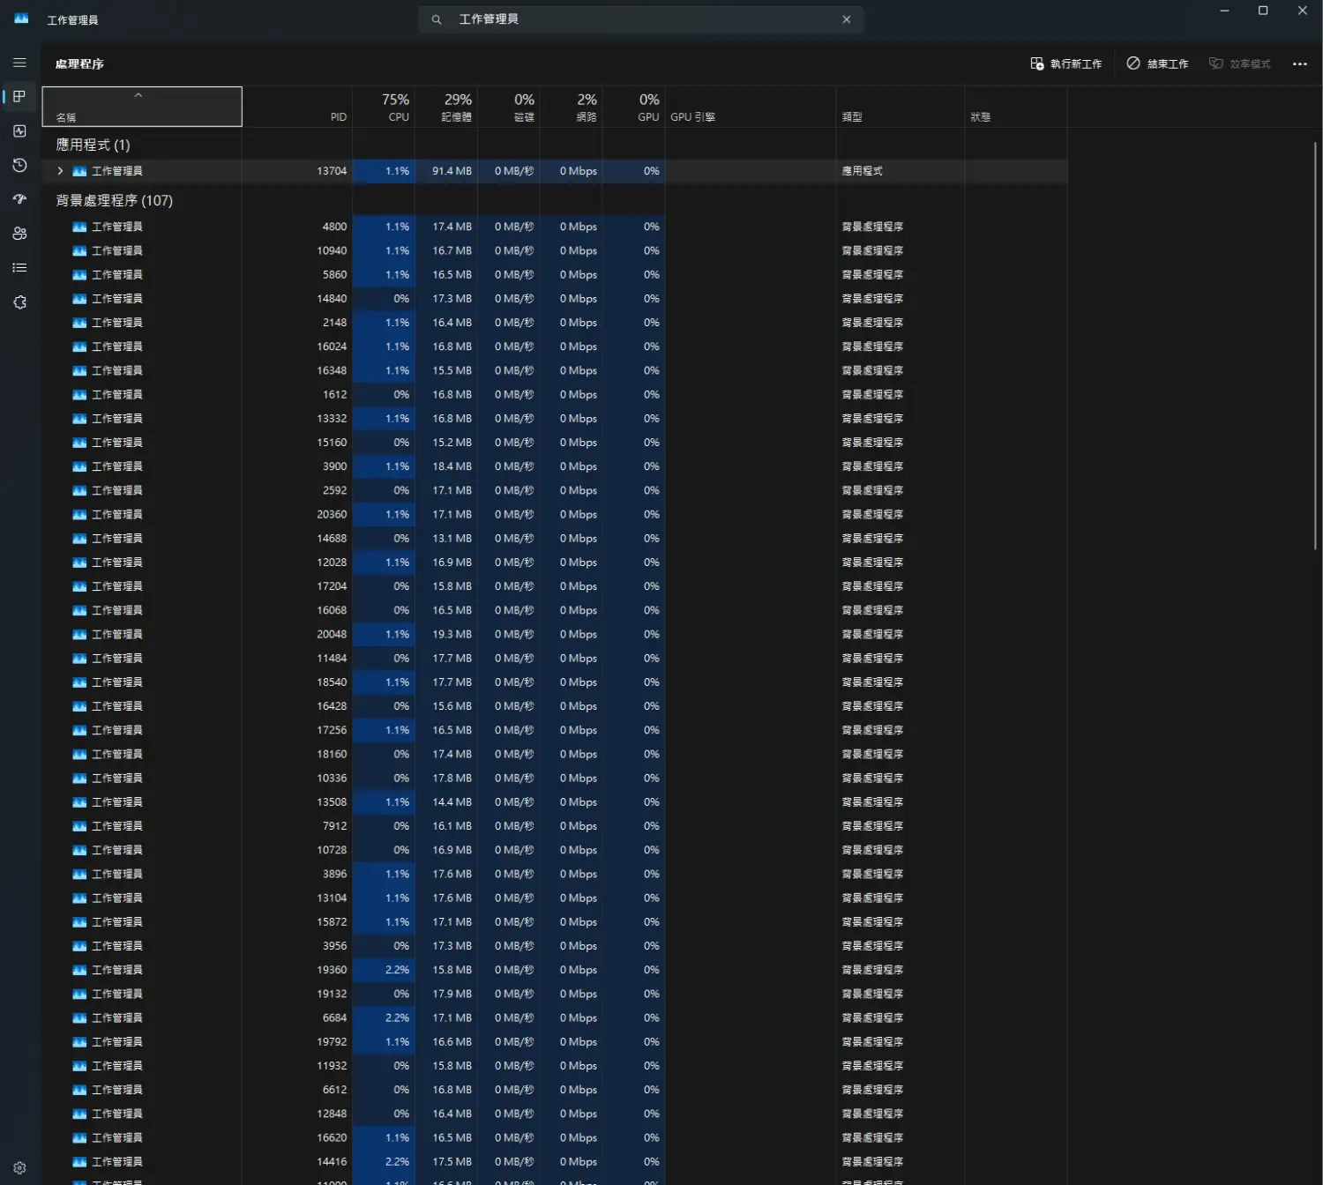This screenshot has height=1185, width=1323.
Task: Sort by the 狀態 (Status) column header
Action: pos(1015,107)
